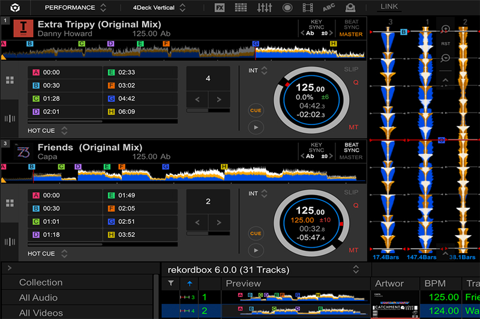Show the sampler pad grid panel
This screenshot has width=480, height=319.
(241, 8)
